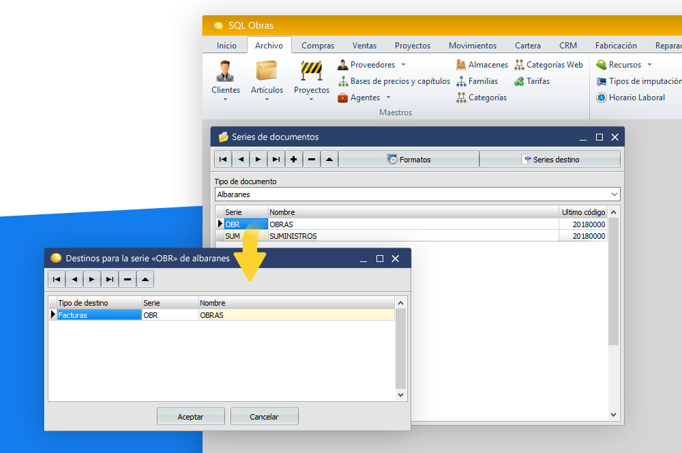Delete record in Destinos dialog toolbar
Screen dimensions: 682x453
click(x=128, y=279)
